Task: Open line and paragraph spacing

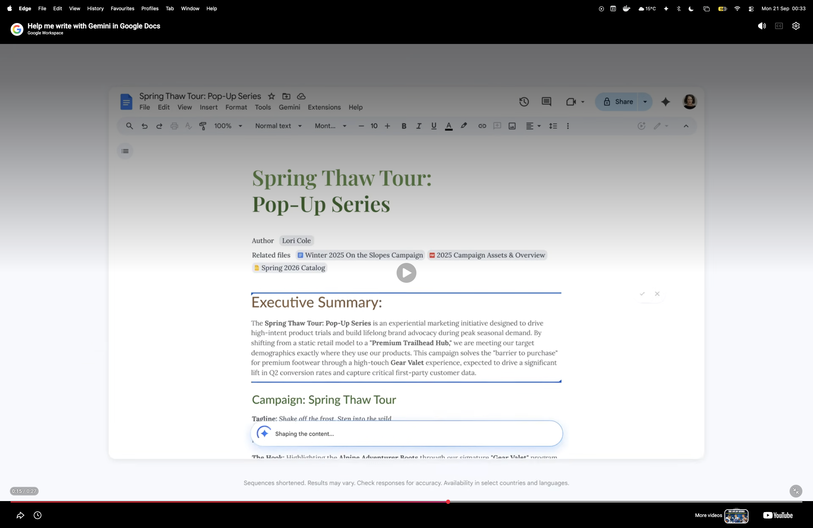Action: 553,126
